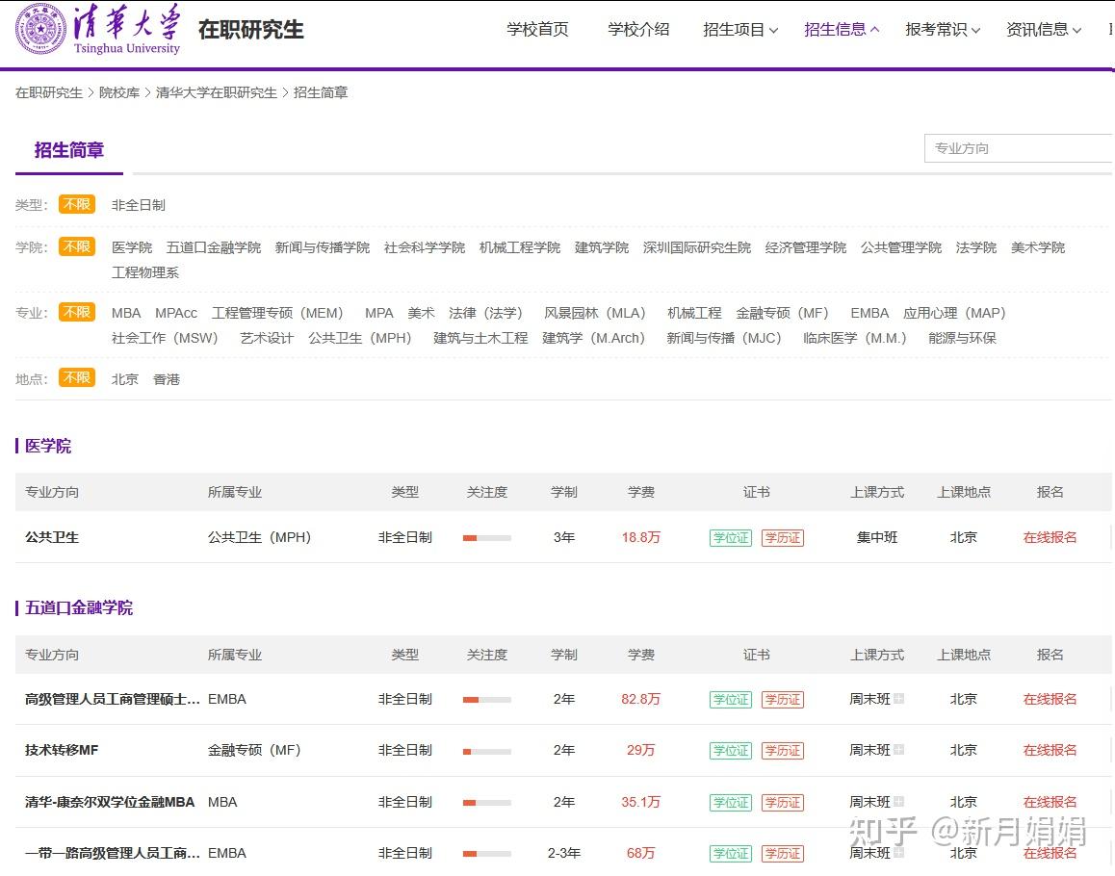The height and width of the screenshot is (876, 1115).
Task: Filter major by 应用心理 (MAP)
Action: pos(954,313)
